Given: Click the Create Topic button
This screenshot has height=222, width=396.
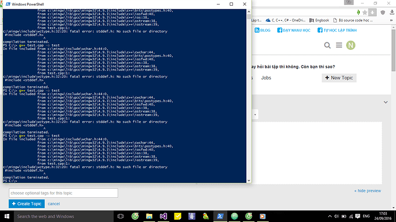Looking at the screenshot, I should (26, 204).
